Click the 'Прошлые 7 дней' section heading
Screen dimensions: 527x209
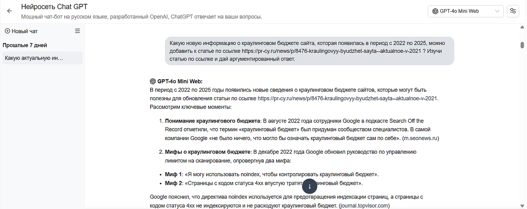[x=25, y=45]
